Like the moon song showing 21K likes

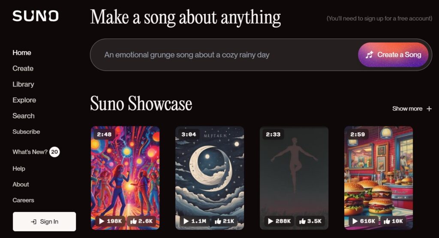click(x=218, y=221)
